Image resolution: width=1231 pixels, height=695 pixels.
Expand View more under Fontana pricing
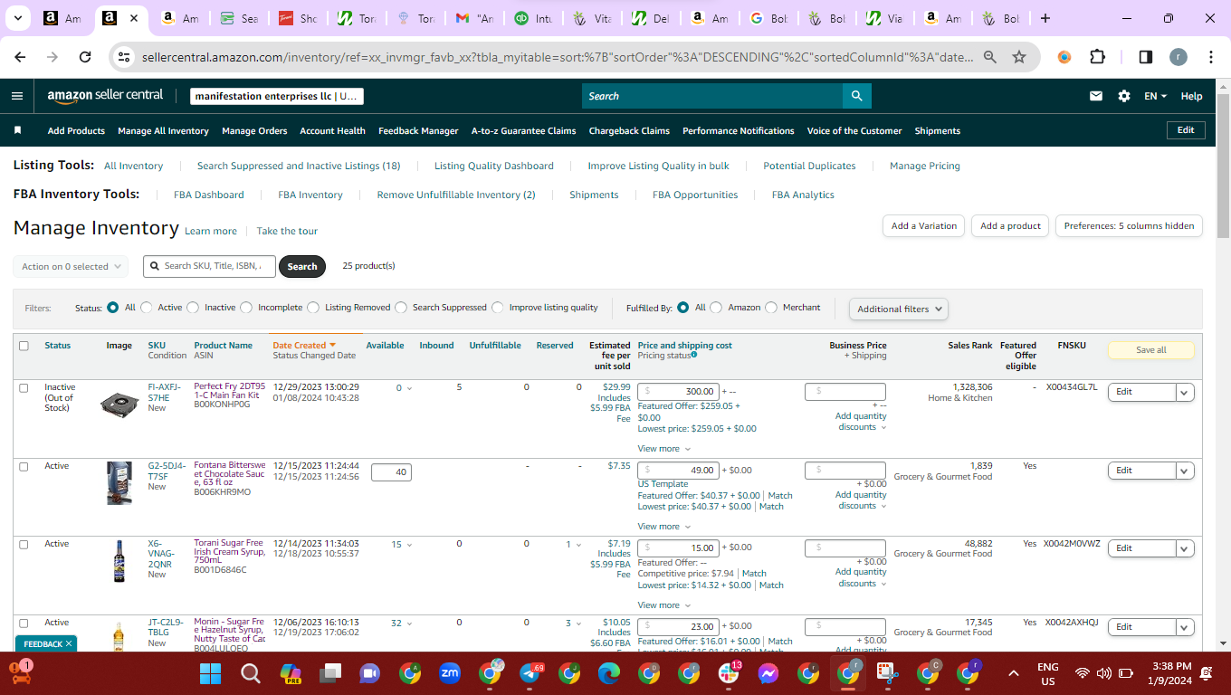point(663,527)
